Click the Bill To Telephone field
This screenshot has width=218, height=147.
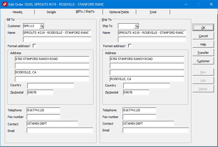coord(43,110)
